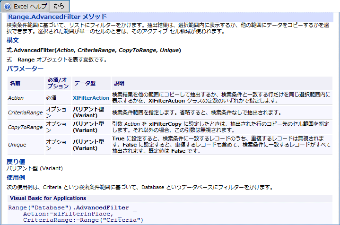Click the 名前 column header
The height and width of the screenshot is (225, 340).
click(26, 83)
